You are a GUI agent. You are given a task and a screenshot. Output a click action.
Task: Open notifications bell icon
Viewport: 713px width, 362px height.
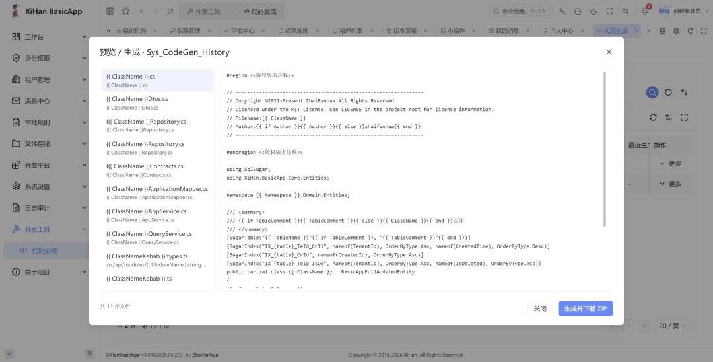(645, 11)
